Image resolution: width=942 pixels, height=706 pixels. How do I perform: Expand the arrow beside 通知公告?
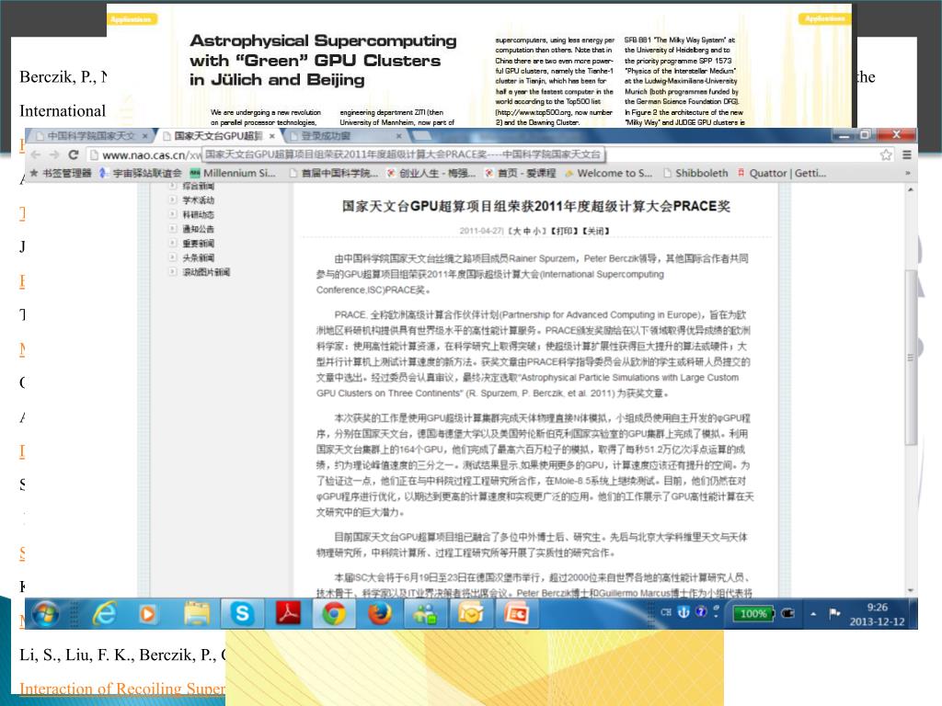(x=173, y=229)
